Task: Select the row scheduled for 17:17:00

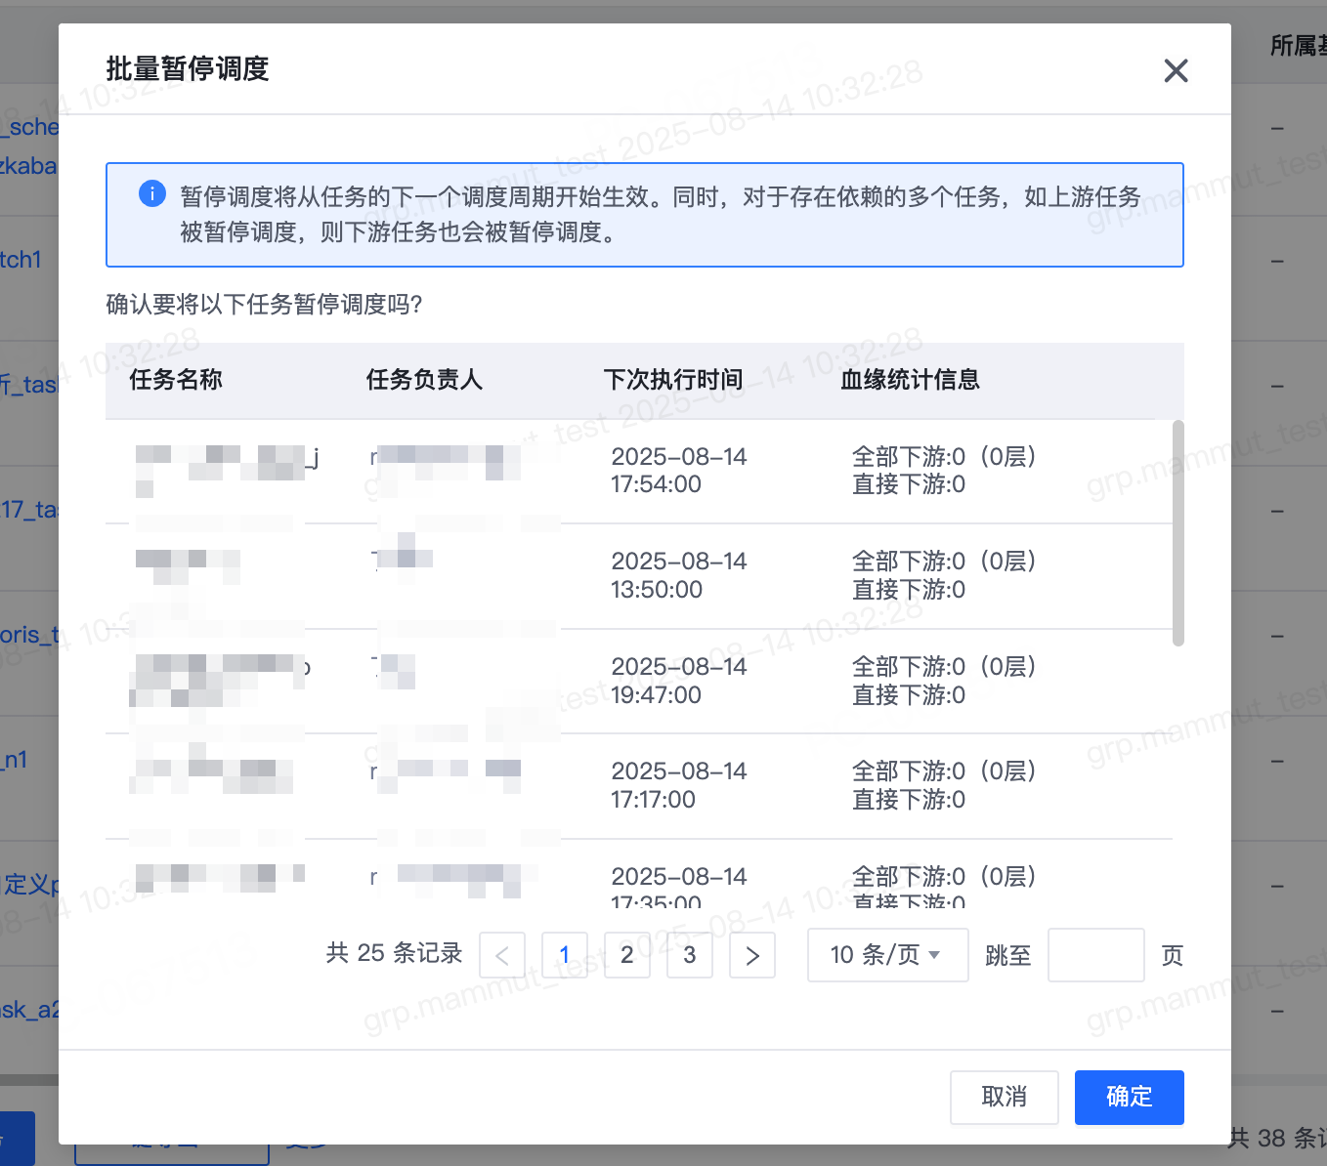Action: click(x=657, y=785)
